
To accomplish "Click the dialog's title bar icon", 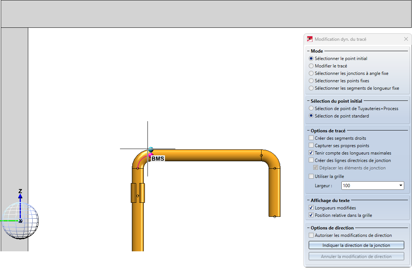I will [x=310, y=39].
